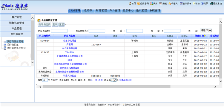Viewport: 224px width, 107px height.
Task: Switch to CRM管理 tab
Action: click(x=74, y=10)
